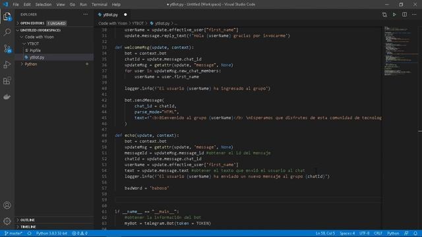Change end of line sequence CRLF

[378, 233]
